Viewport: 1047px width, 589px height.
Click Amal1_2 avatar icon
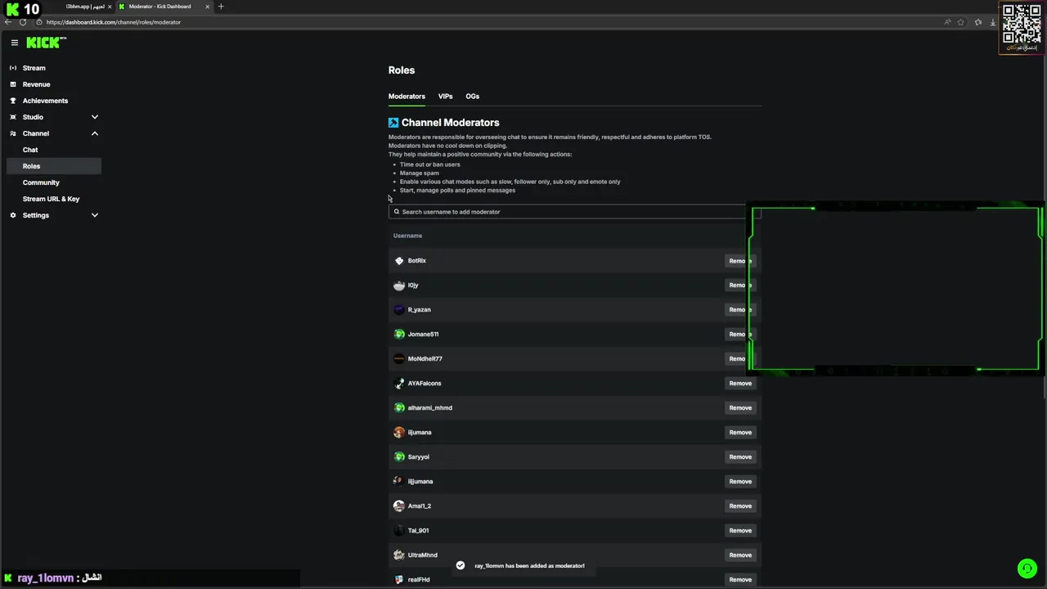coord(399,506)
